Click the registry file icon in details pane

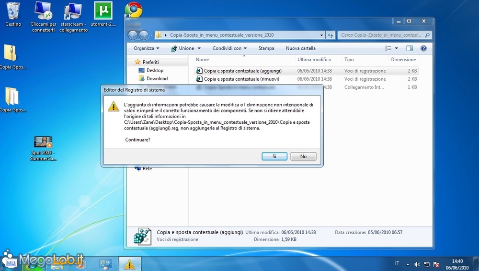tap(142, 236)
